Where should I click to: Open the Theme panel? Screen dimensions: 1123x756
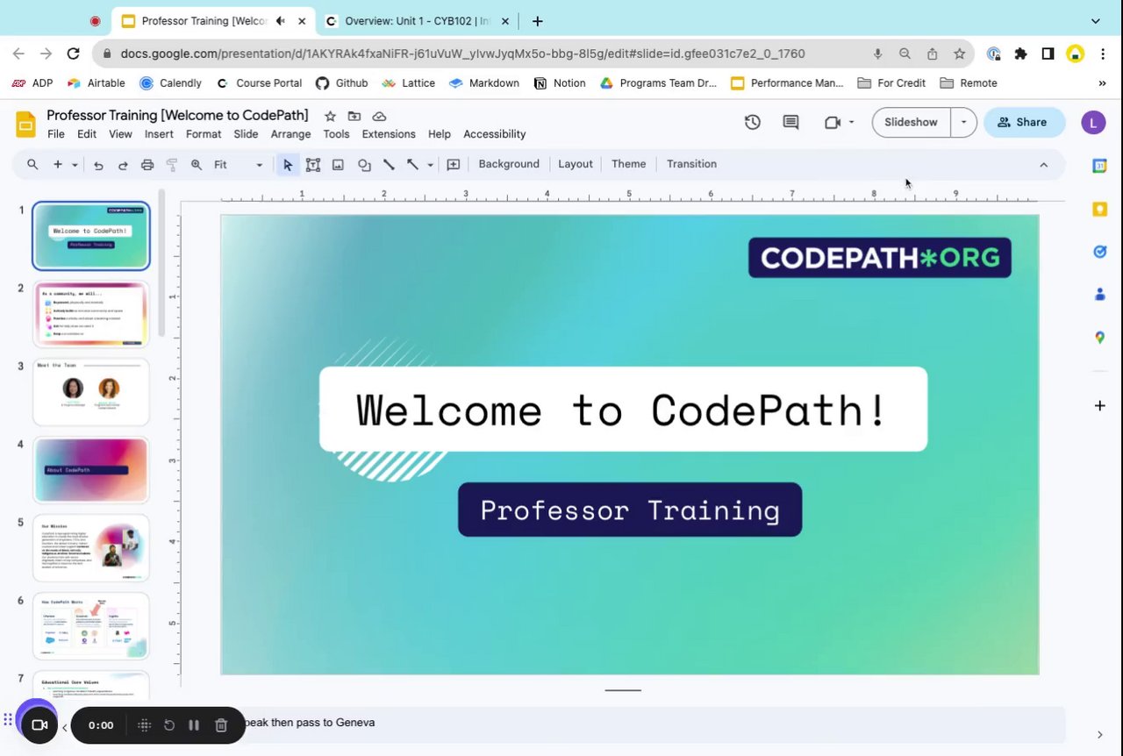click(628, 164)
